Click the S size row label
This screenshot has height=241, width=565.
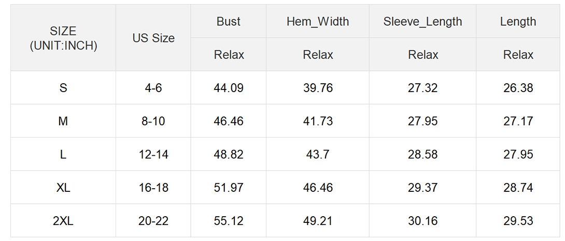tap(63, 88)
